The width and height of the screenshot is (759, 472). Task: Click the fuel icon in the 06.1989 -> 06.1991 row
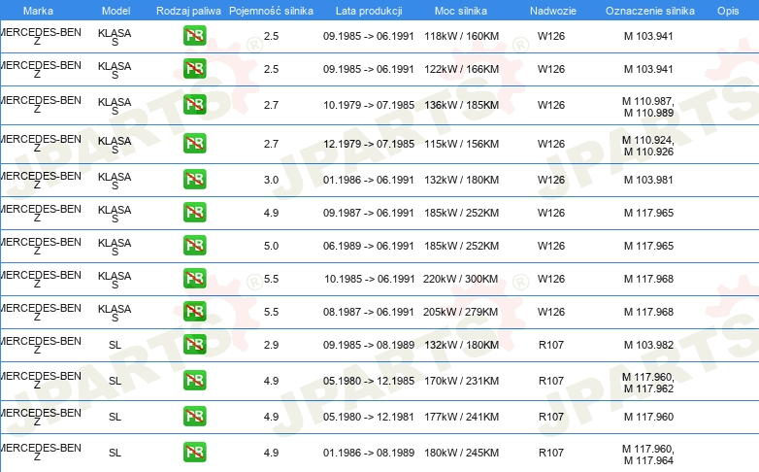click(194, 245)
